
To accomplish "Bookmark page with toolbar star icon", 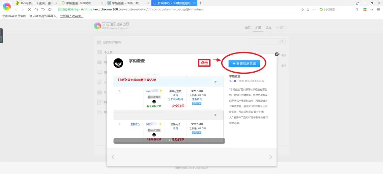I will tap(50, 10).
